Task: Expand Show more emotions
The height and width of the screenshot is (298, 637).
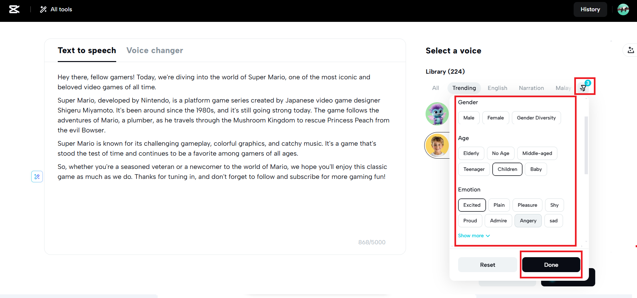Action: 471,236
